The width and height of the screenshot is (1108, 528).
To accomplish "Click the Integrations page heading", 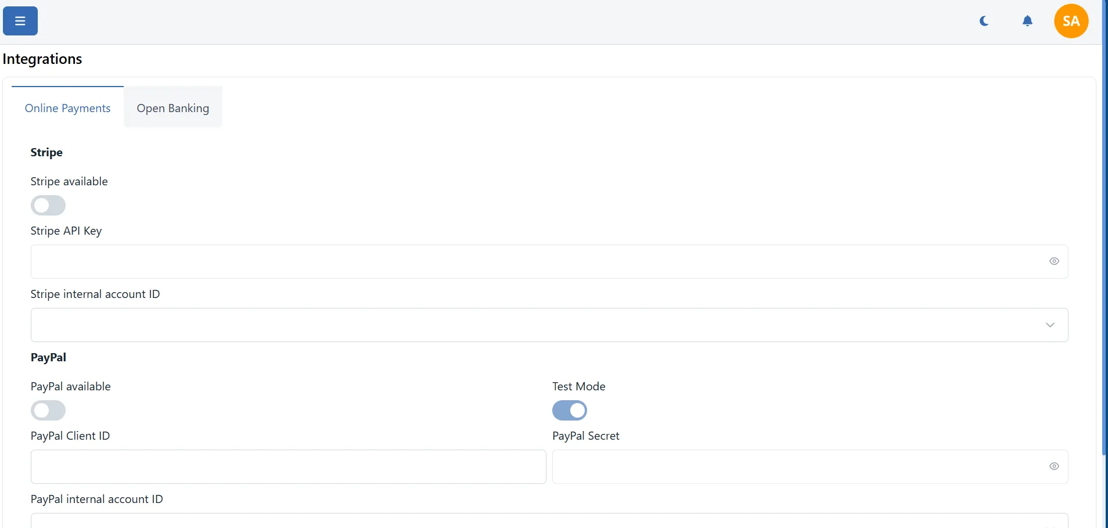I will point(42,58).
